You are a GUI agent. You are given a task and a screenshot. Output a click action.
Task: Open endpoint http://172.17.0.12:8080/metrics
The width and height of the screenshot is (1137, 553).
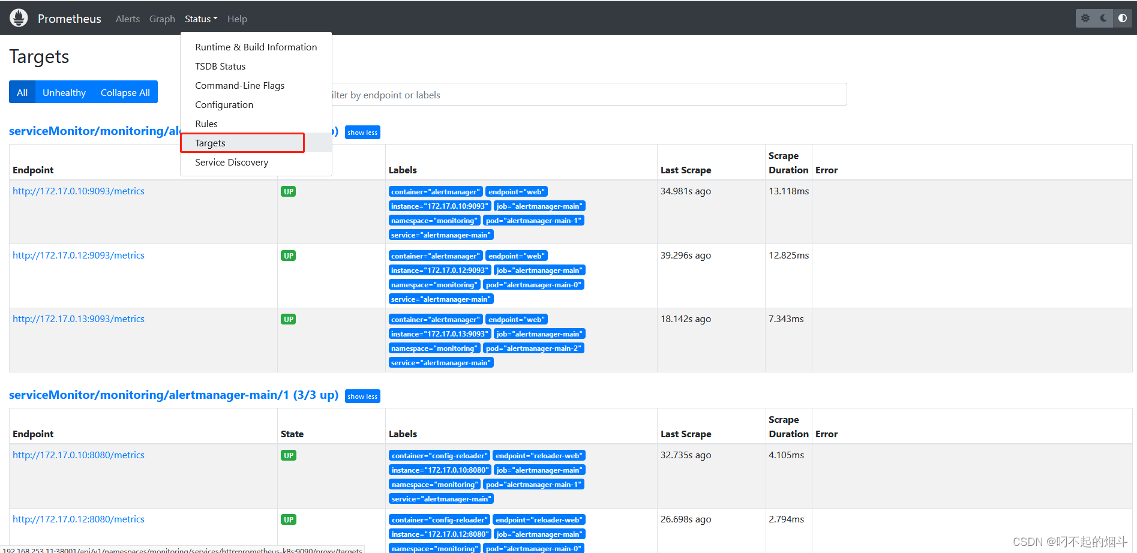[79, 519]
